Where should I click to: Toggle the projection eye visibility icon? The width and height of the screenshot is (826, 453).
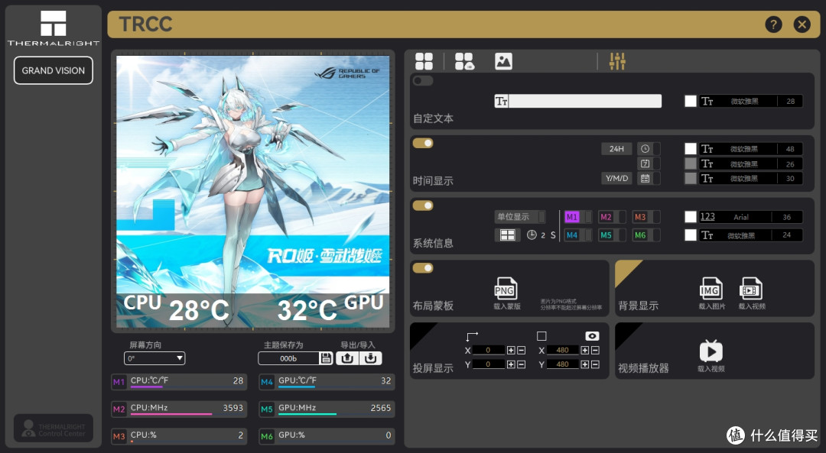point(592,335)
